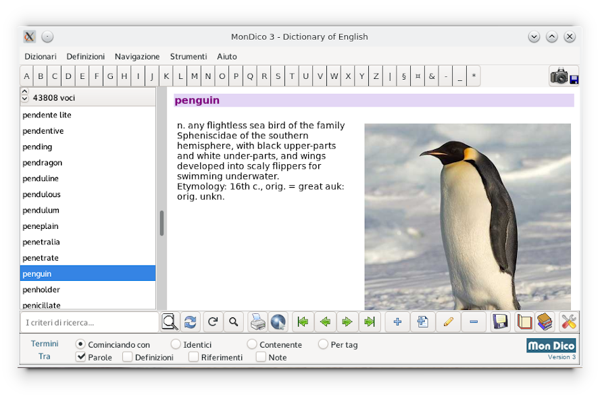Go to the previous entry

[325, 322]
